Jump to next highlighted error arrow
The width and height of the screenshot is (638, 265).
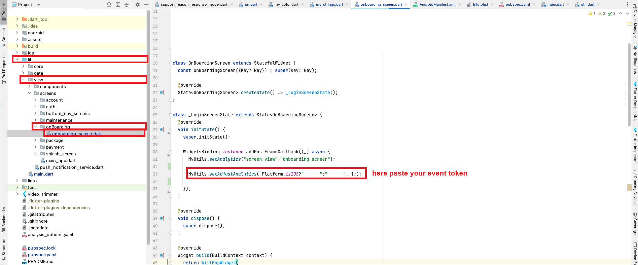point(627,13)
